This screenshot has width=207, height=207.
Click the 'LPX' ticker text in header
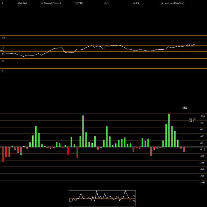tap(136, 3)
